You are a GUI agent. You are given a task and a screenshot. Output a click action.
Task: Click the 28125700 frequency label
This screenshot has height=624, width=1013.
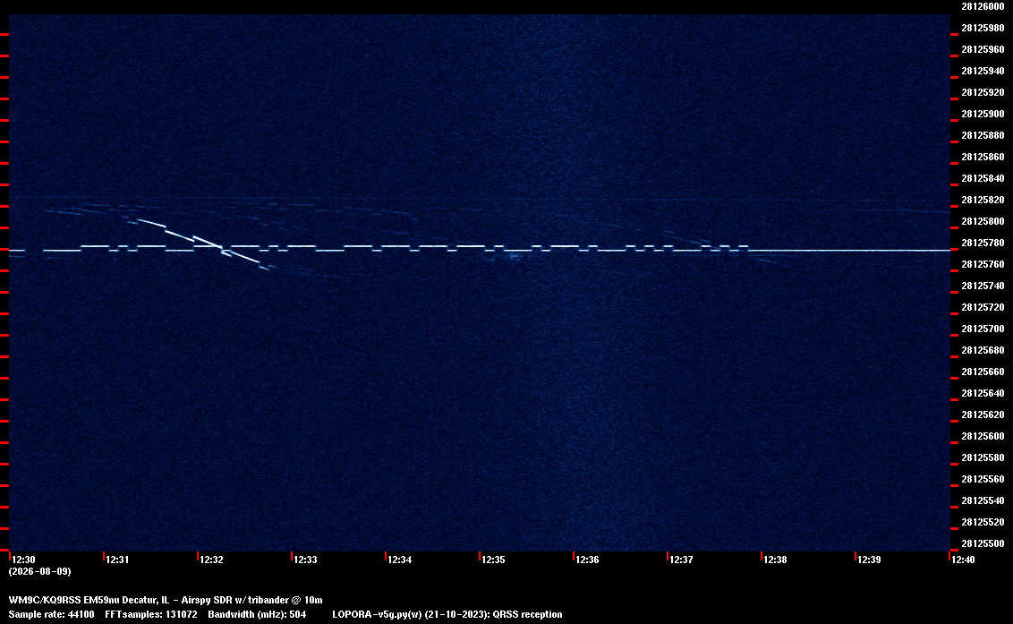coord(983,329)
